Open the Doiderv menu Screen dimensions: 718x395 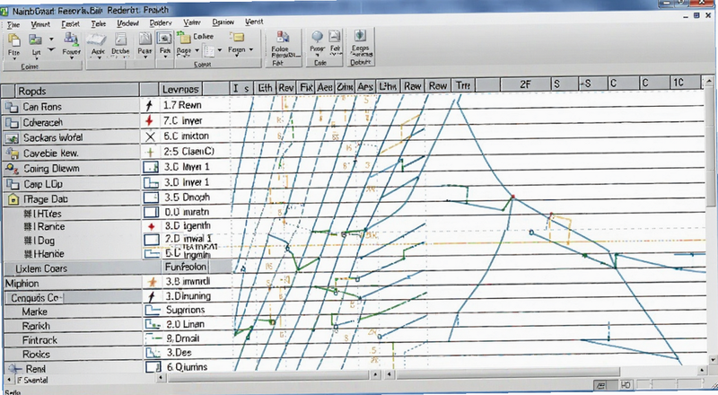coord(161,22)
